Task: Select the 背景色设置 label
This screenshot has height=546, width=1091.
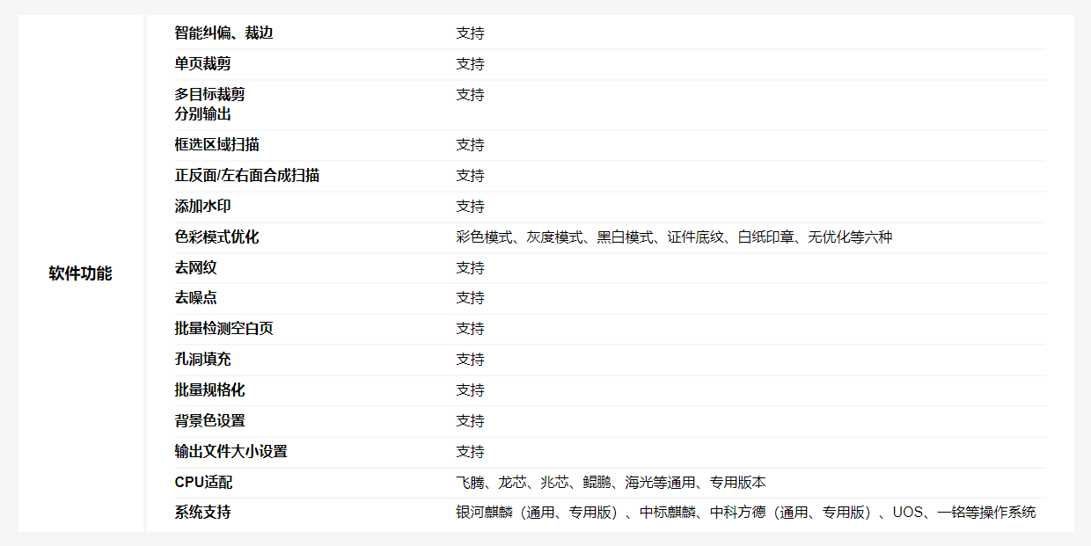Action: (209, 421)
